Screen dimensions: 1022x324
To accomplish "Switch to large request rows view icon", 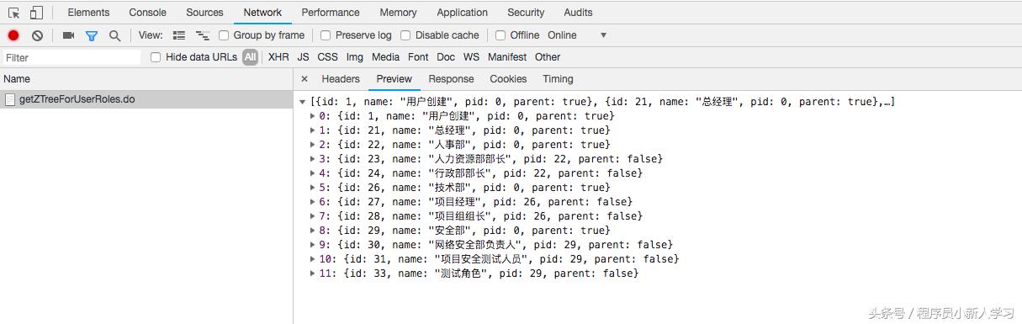I will (x=179, y=35).
